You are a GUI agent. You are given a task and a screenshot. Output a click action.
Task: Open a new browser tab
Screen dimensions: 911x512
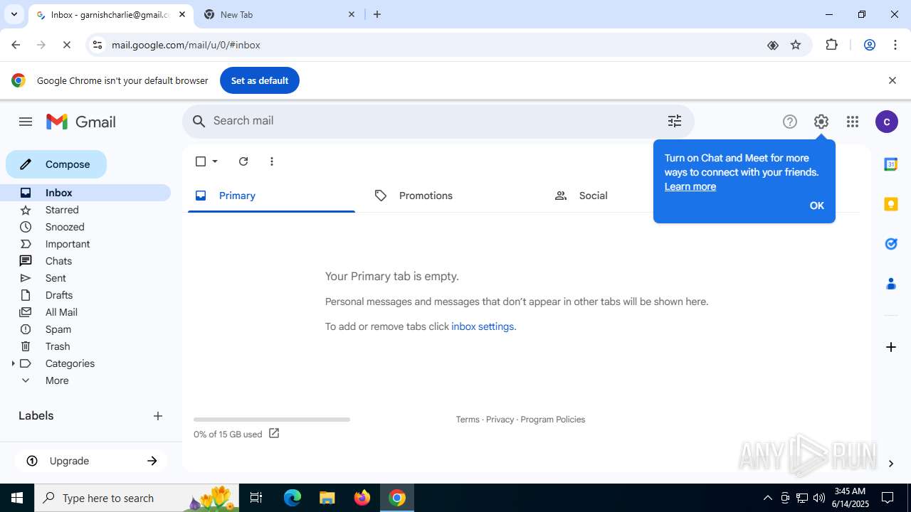click(377, 14)
